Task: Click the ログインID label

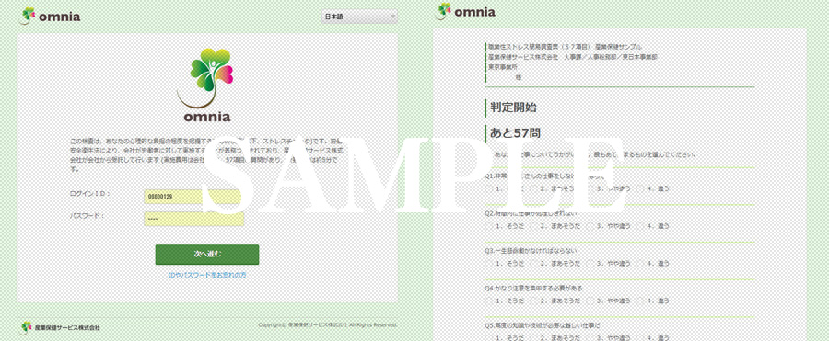Action: (x=89, y=194)
